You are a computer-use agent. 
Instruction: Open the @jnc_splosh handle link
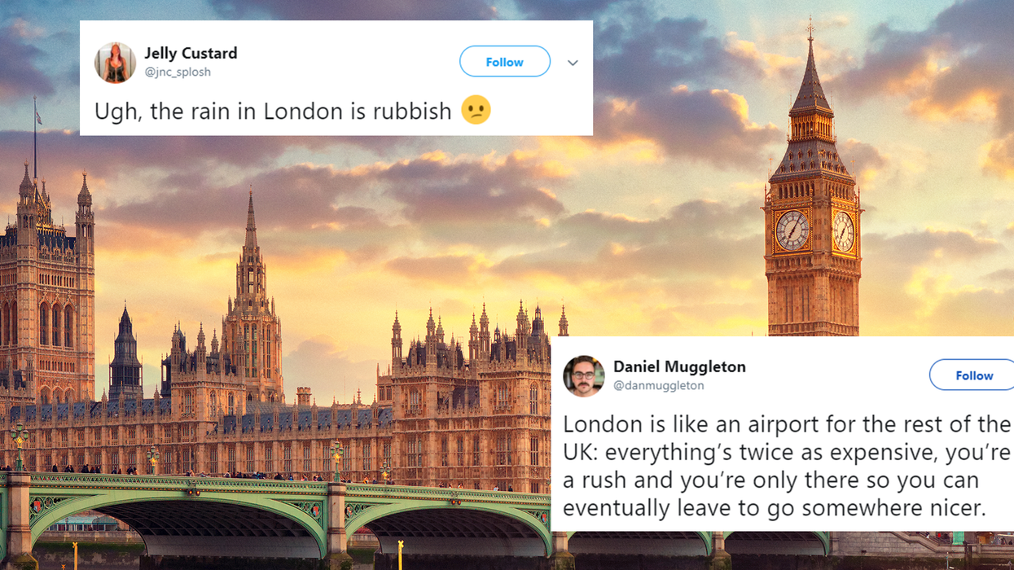pos(177,72)
